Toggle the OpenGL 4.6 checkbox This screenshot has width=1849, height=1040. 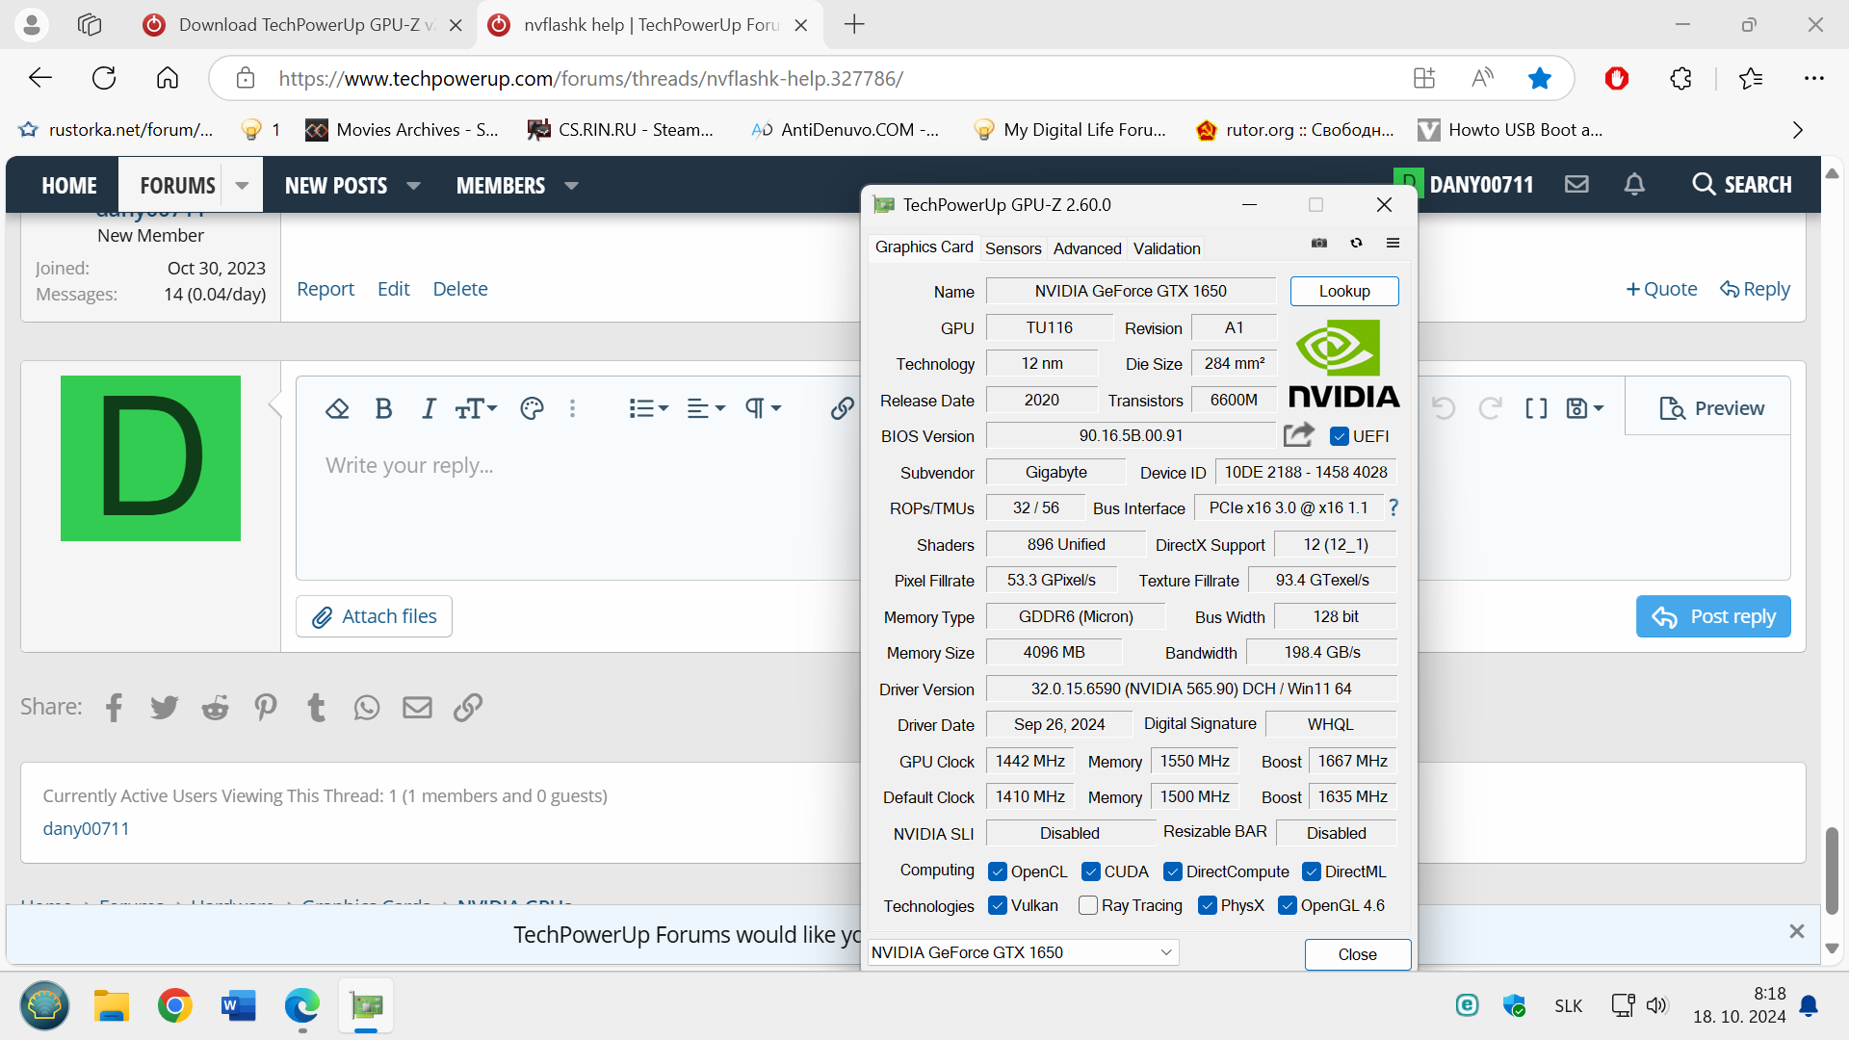click(1288, 905)
